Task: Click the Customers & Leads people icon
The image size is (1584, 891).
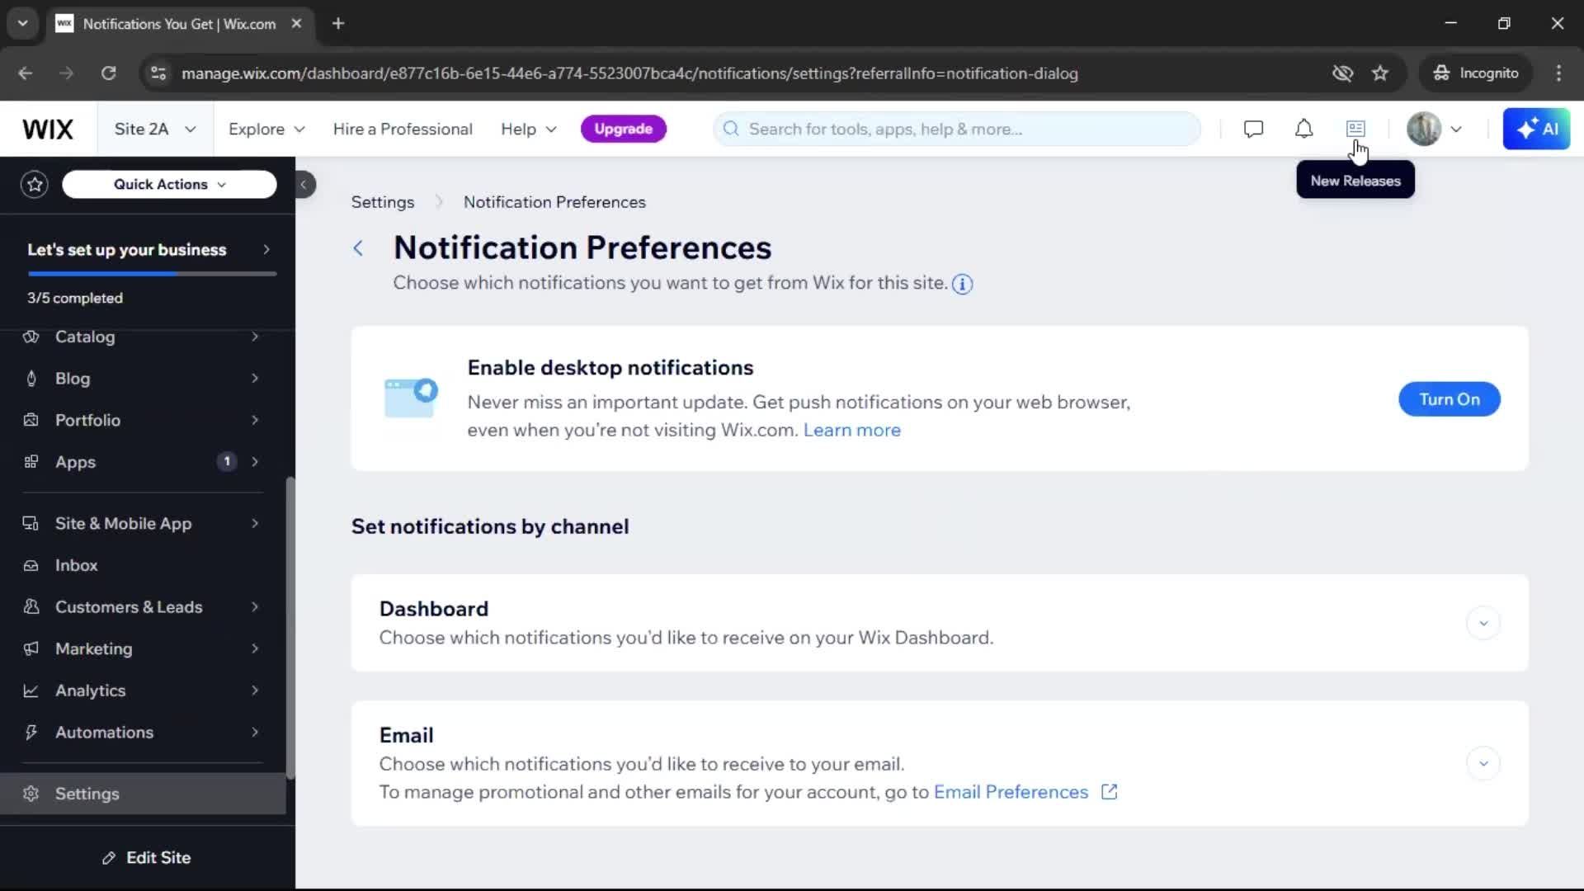Action: [31, 607]
